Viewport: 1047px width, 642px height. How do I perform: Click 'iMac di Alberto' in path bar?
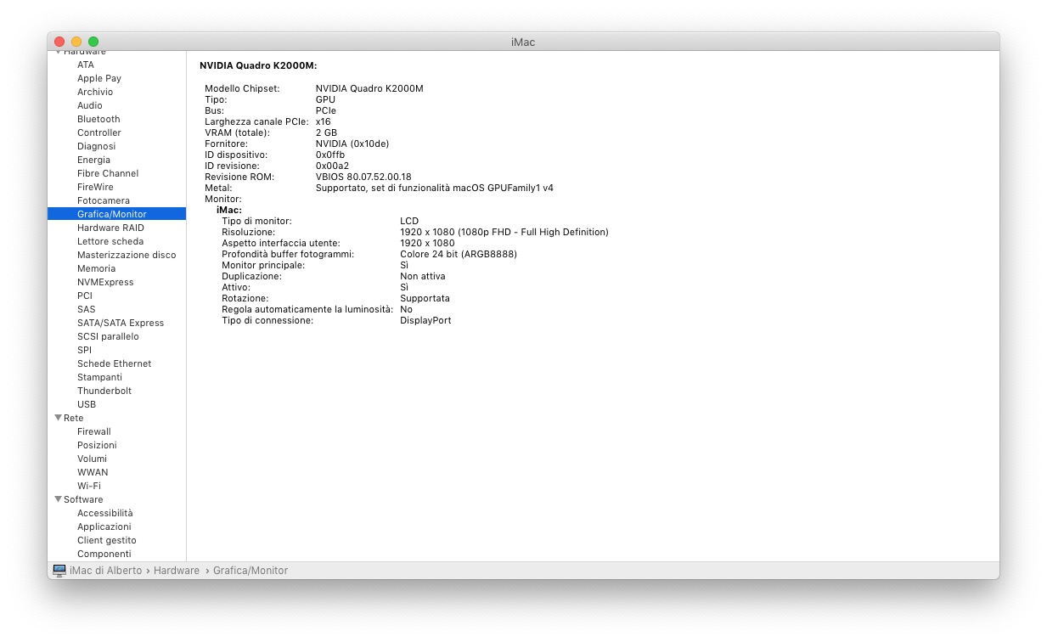point(105,571)
